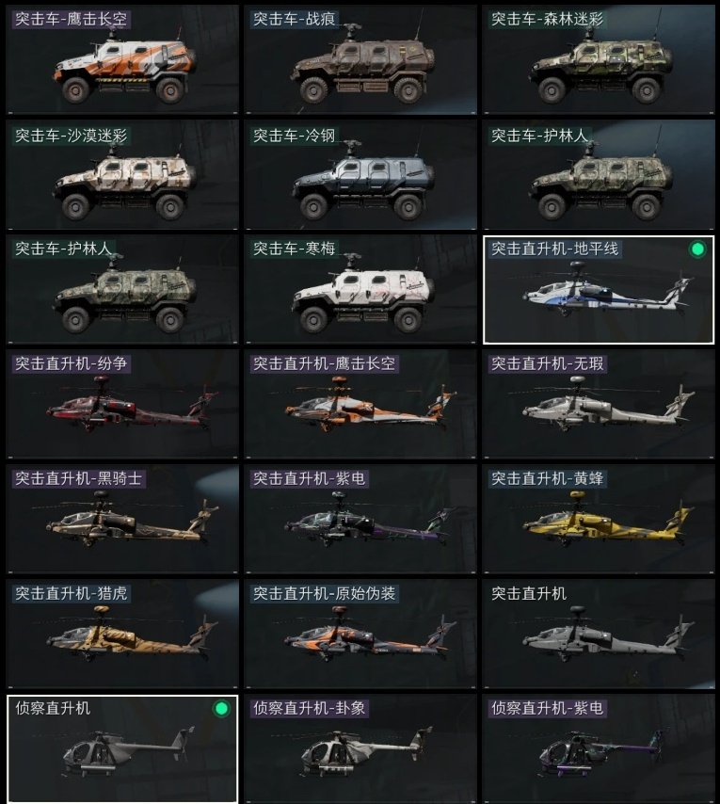720x804 pixels.
Task: Select the 突击直升机-纷争 red helicopter skin
Action: click(x=122, y=404)
